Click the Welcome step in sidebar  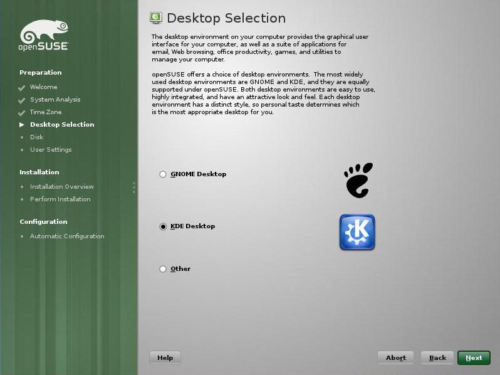(x=44, y=87)
